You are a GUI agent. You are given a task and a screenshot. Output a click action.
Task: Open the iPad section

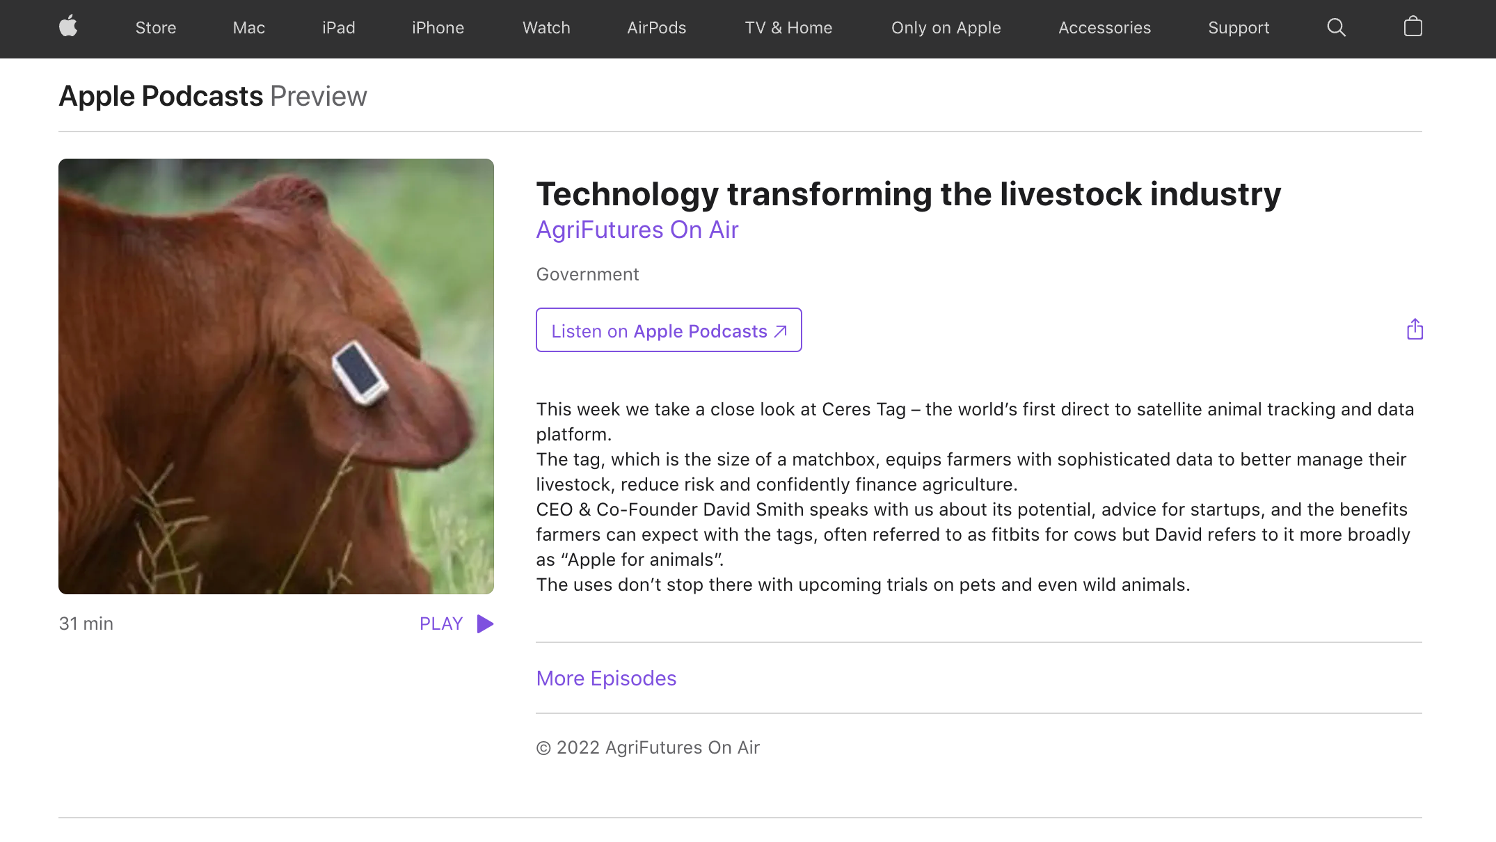pyautogui.click(x=339, y=28)
